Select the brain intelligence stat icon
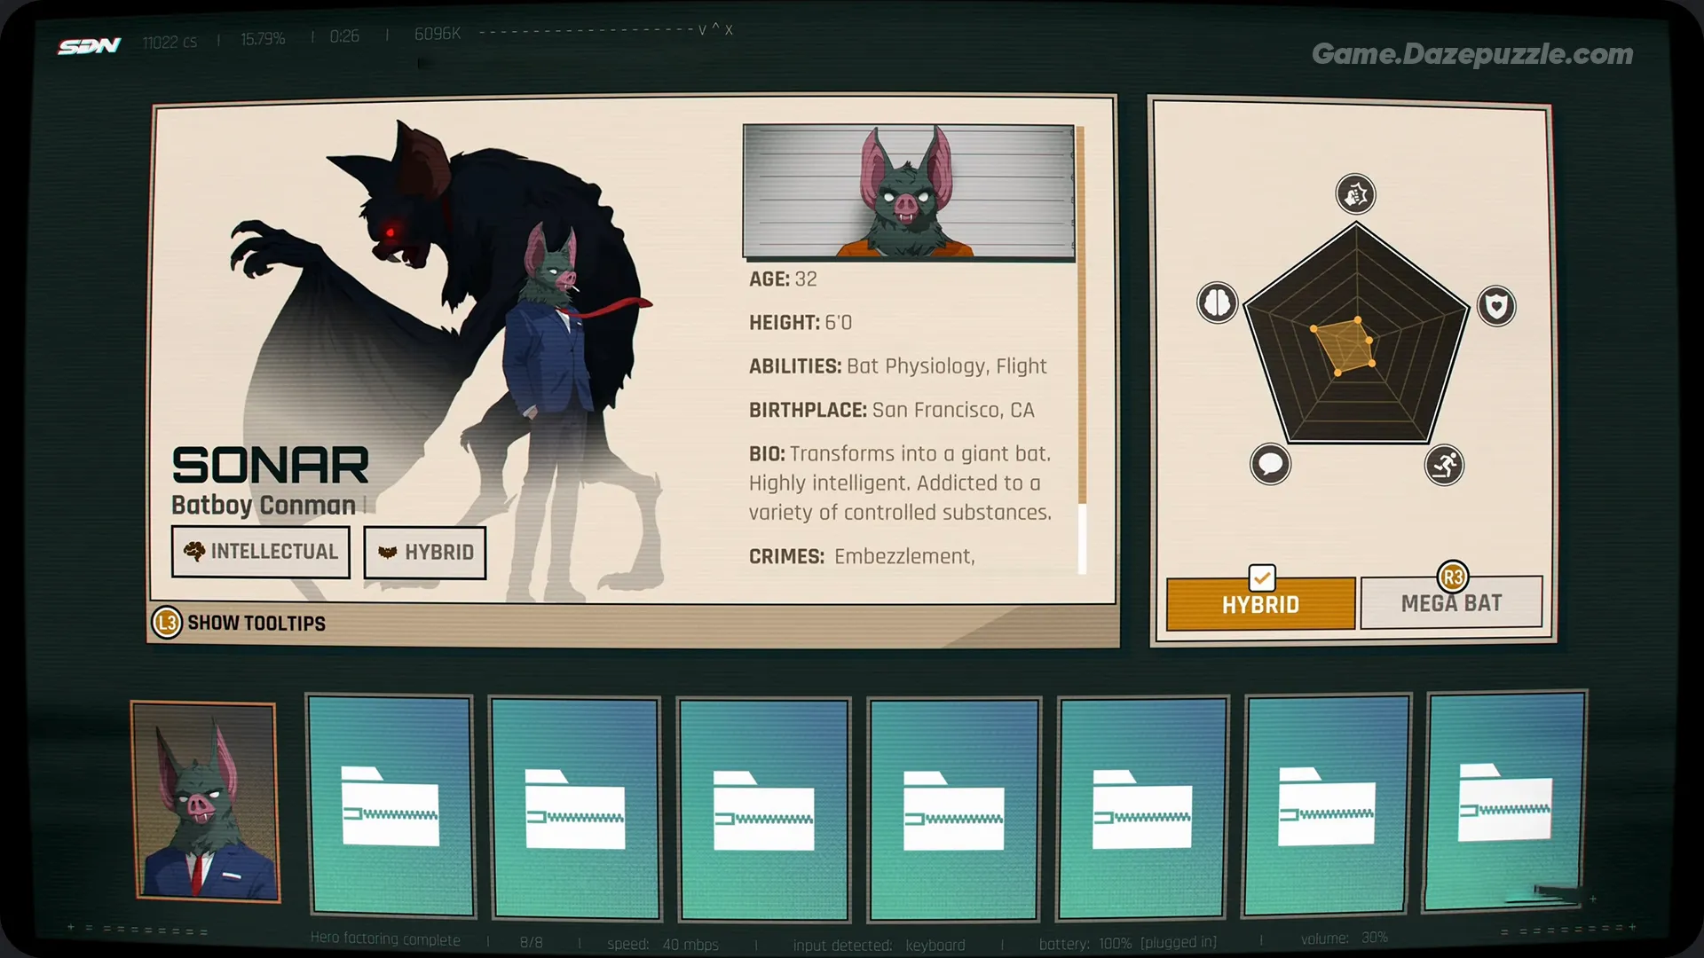 coord(1216,302)
